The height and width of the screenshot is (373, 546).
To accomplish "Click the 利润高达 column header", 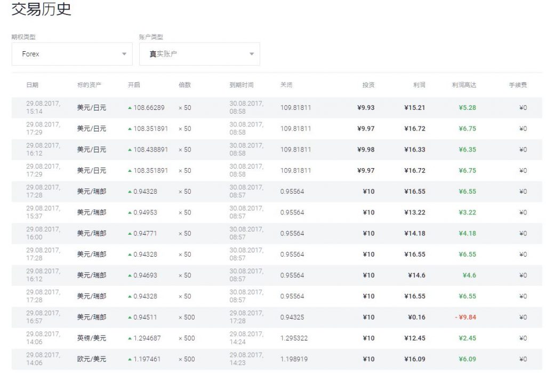I will click(x=464, y=85).
